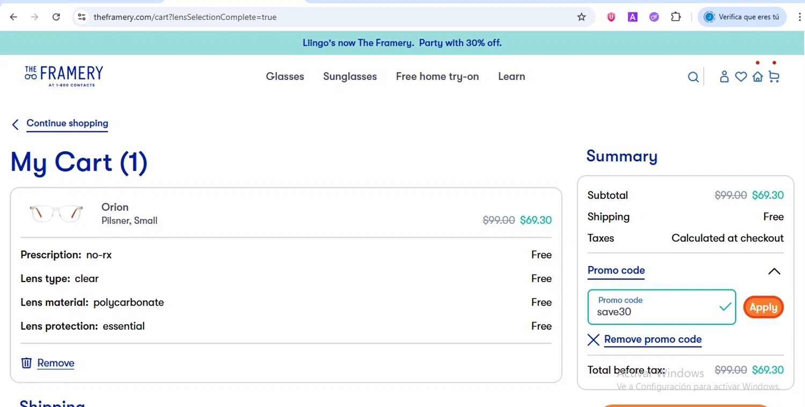
Task: Open the account person icon
Action: (724, 77)
